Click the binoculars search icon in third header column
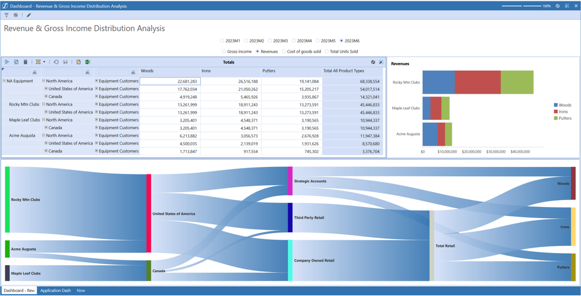The width and height of the screenshot is (581, 296). point(133,73)
